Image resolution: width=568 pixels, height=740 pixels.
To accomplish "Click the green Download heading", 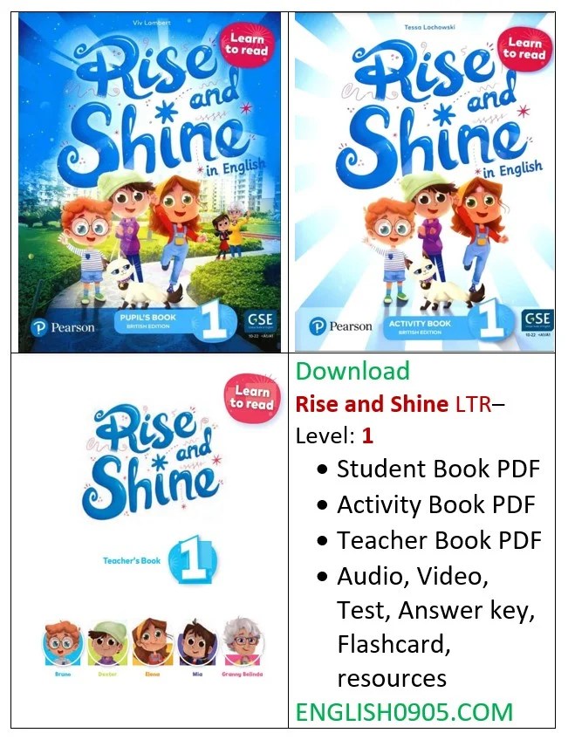I will point(352,371).
